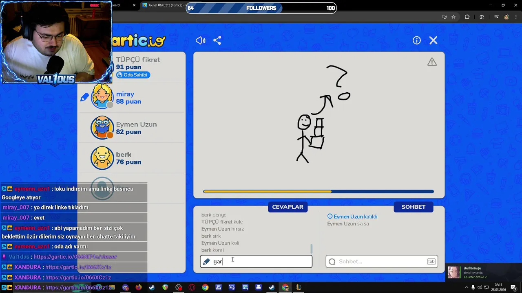Open the first Chrome taskbar icon
This screenshot has height=293, width=522.
click(x=205, y=287)
